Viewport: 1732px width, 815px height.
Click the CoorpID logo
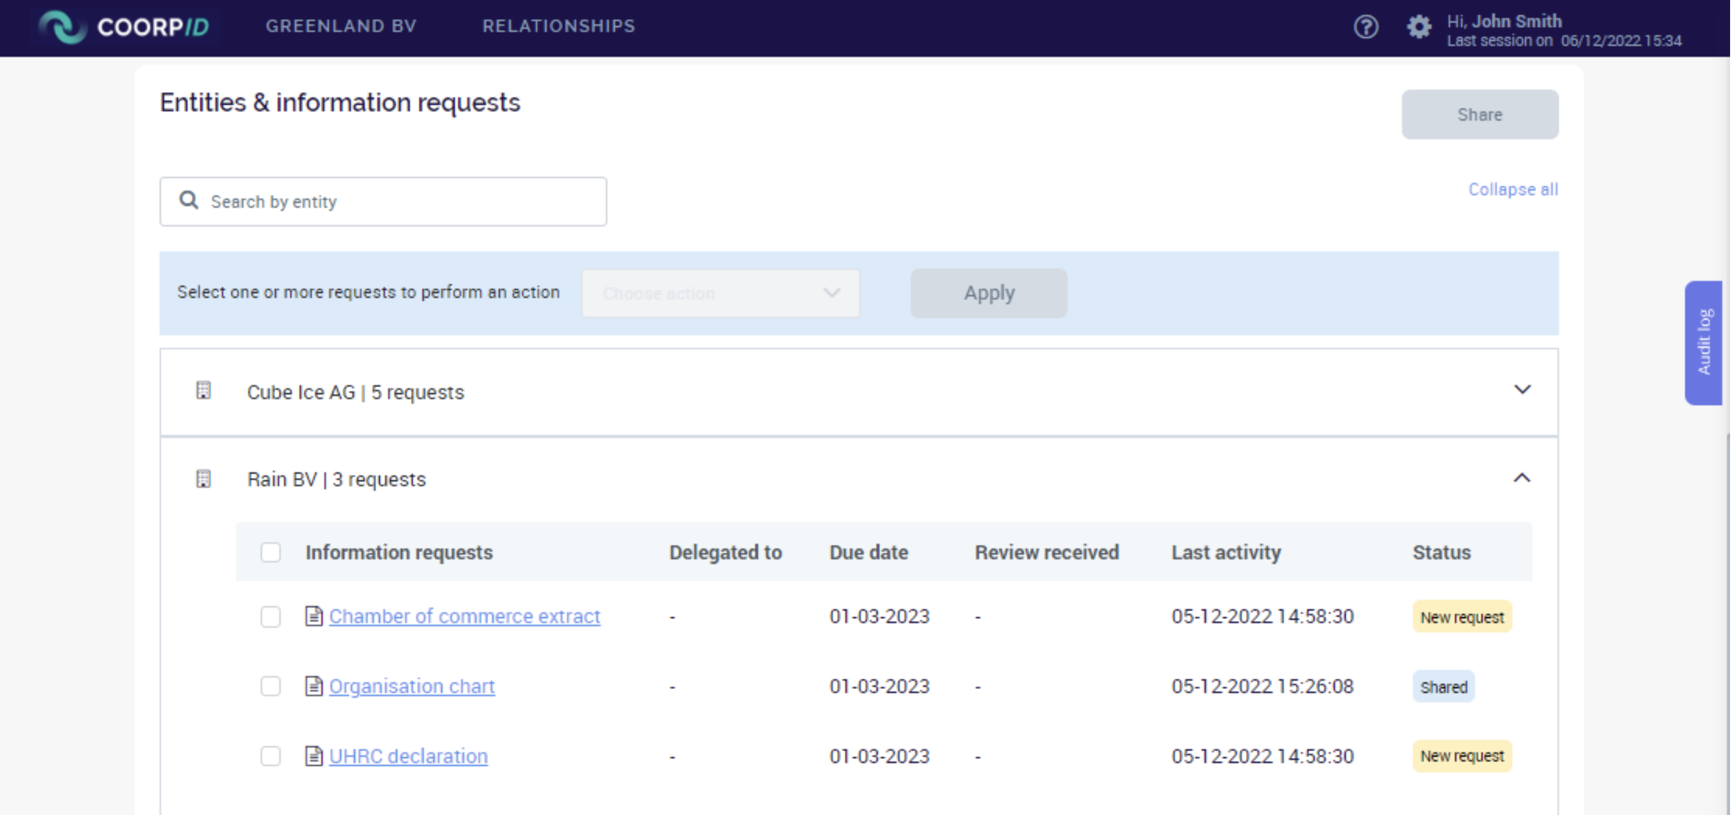[124, 27]
